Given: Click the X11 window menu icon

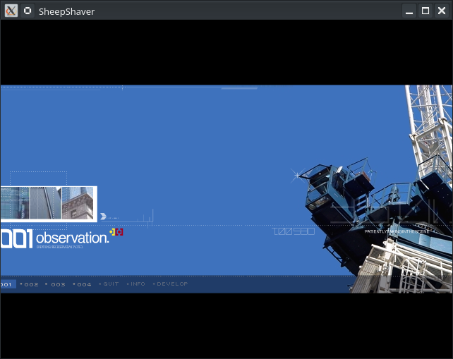Looking at the screenshot, I should point(11,11).
